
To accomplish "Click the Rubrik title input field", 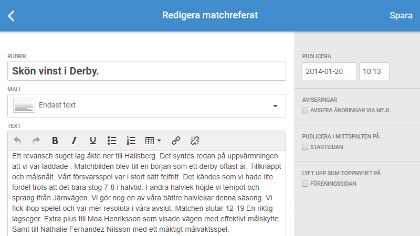I will point(146,71).
